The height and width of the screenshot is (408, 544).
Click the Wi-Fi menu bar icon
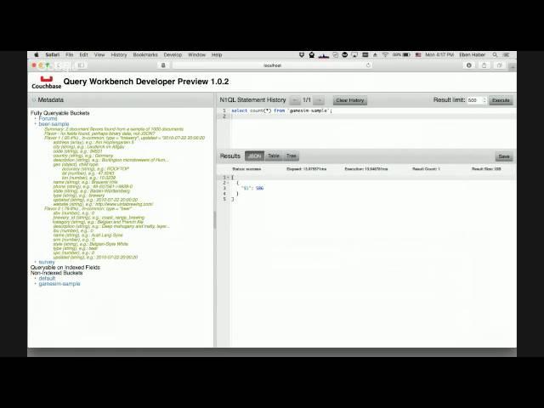point(385,54)
